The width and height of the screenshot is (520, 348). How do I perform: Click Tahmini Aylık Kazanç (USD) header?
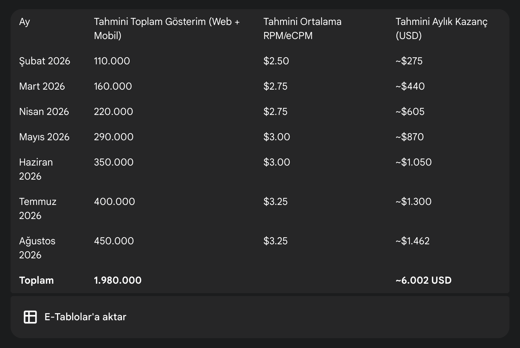click(441, 28)
